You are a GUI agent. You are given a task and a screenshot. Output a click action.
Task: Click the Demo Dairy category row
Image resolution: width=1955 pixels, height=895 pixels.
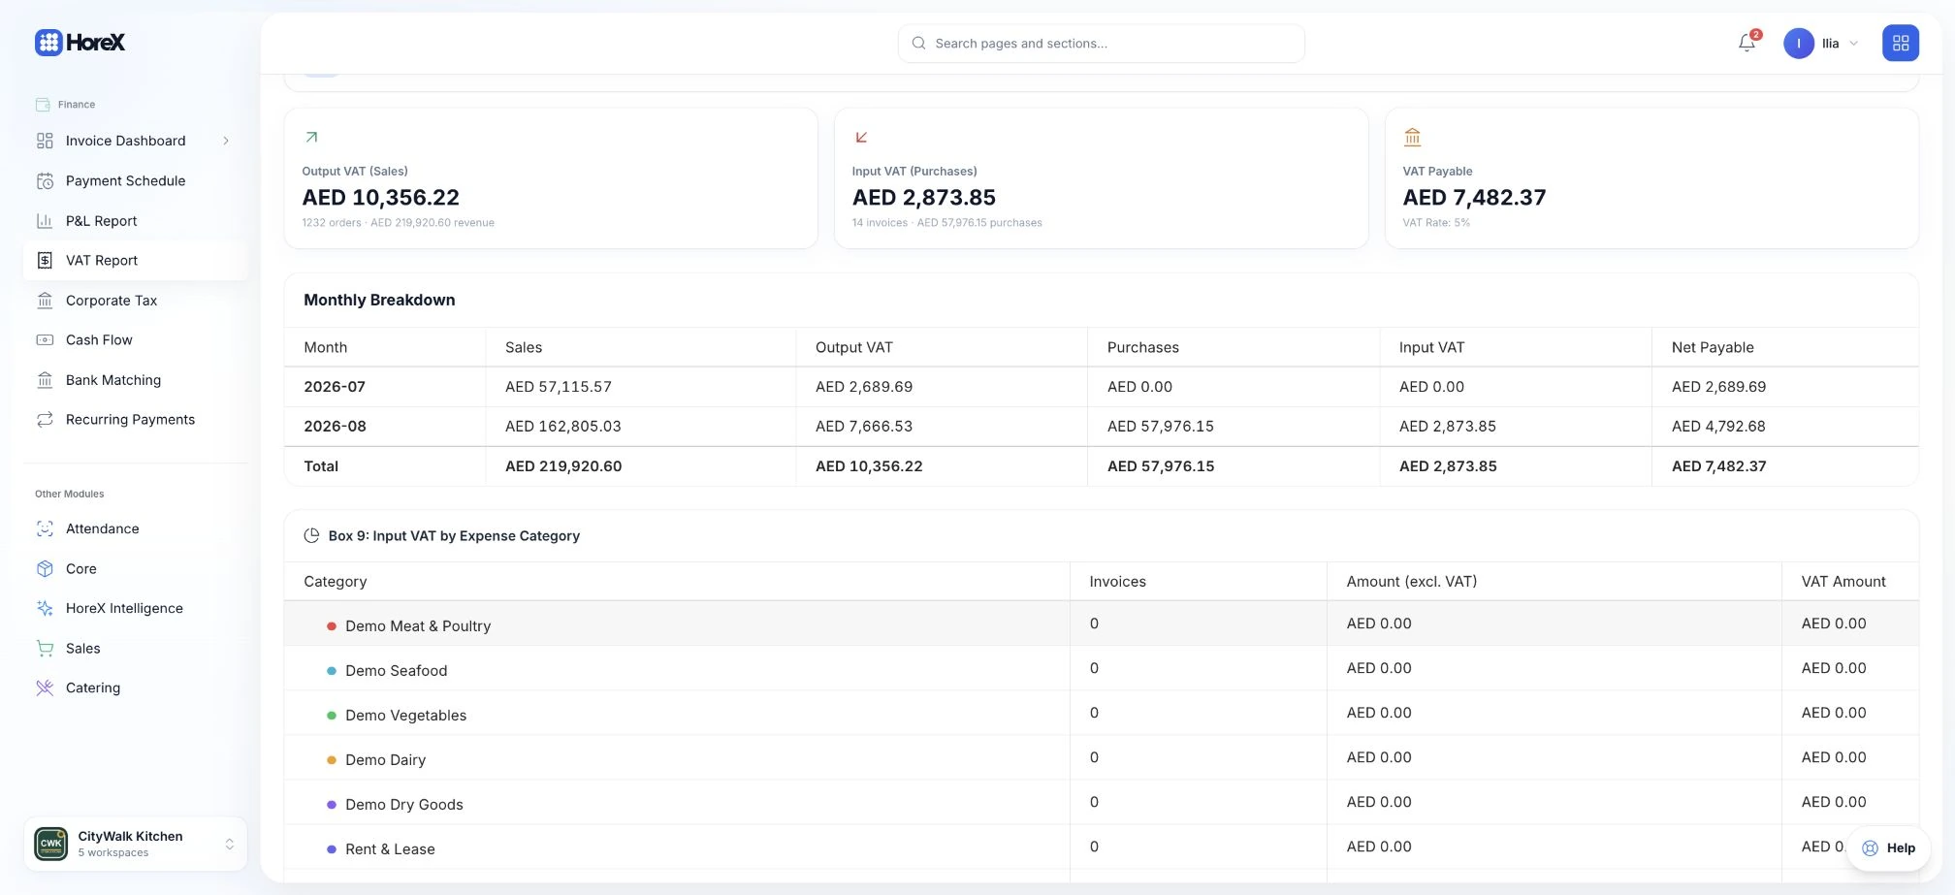click(x=1101, y=758)
